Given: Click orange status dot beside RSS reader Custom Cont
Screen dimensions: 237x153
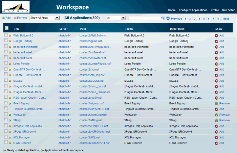Looking at the screenshot, I should point(10,98).
